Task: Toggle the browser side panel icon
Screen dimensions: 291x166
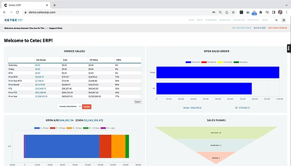Action: pos(274,12)
